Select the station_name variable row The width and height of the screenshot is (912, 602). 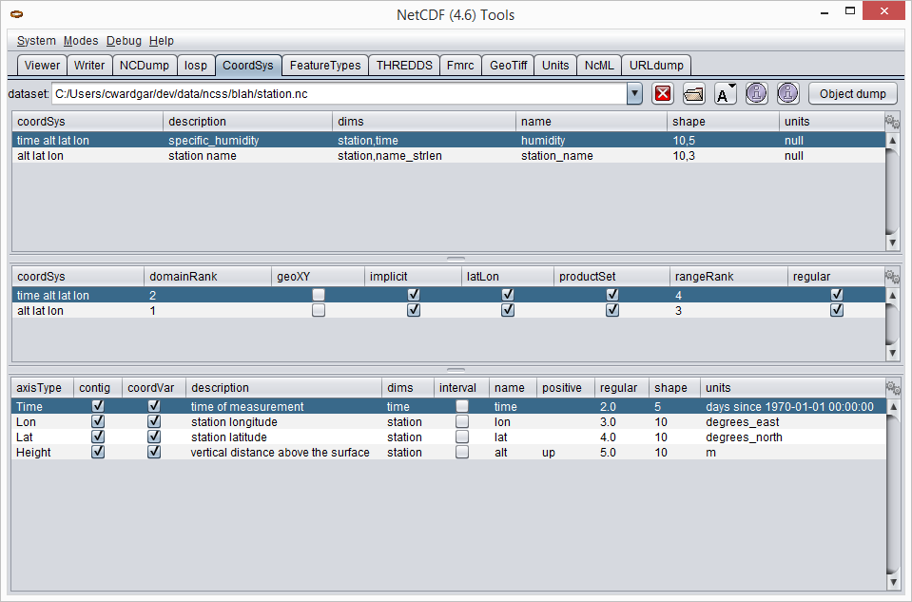(x=380, y=156)
